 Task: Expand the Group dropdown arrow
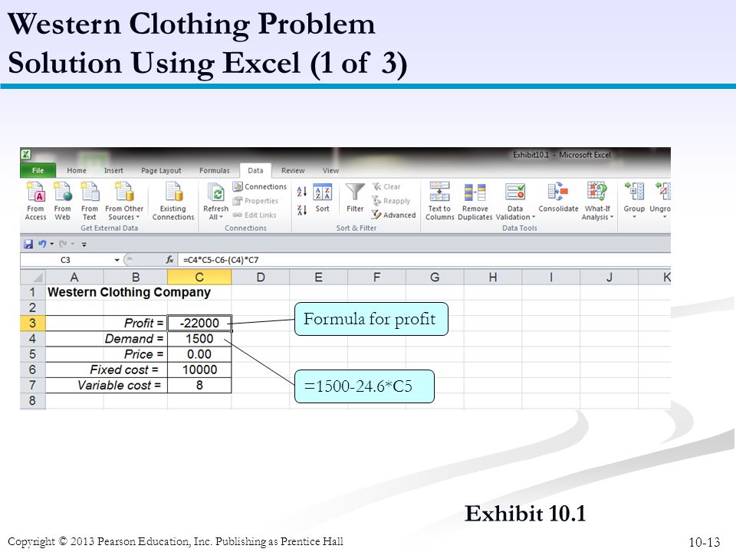click(634, 217)
